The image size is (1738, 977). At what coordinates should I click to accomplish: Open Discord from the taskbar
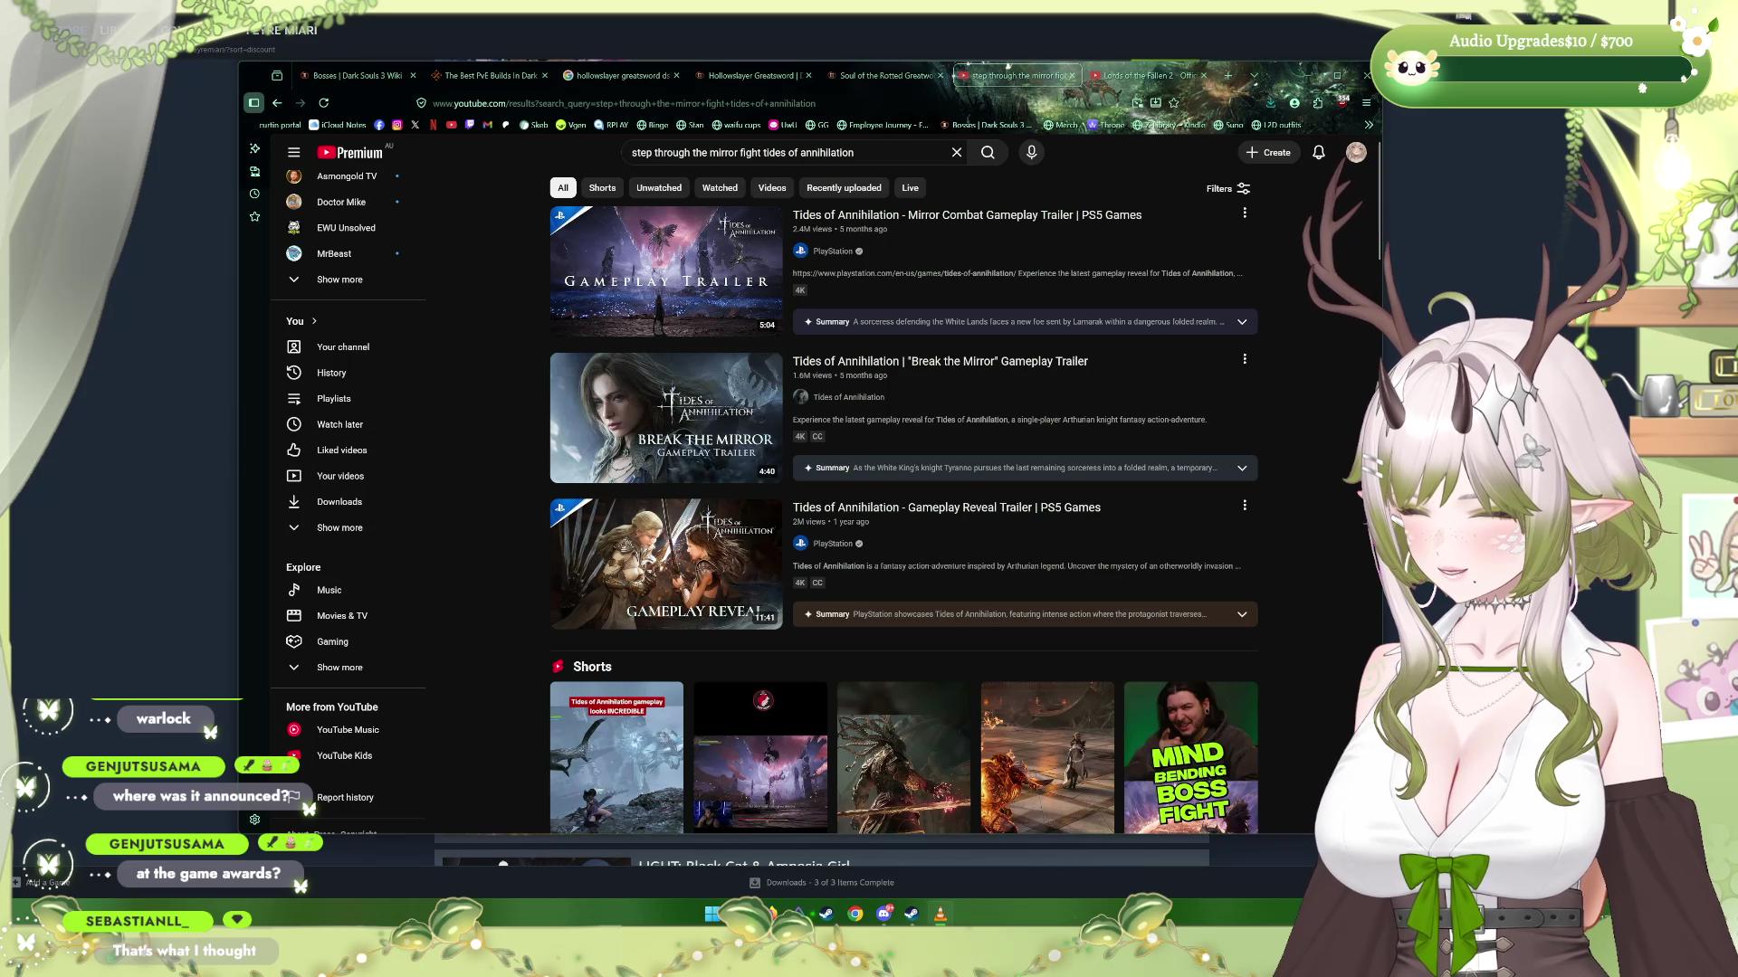(883, 914)
